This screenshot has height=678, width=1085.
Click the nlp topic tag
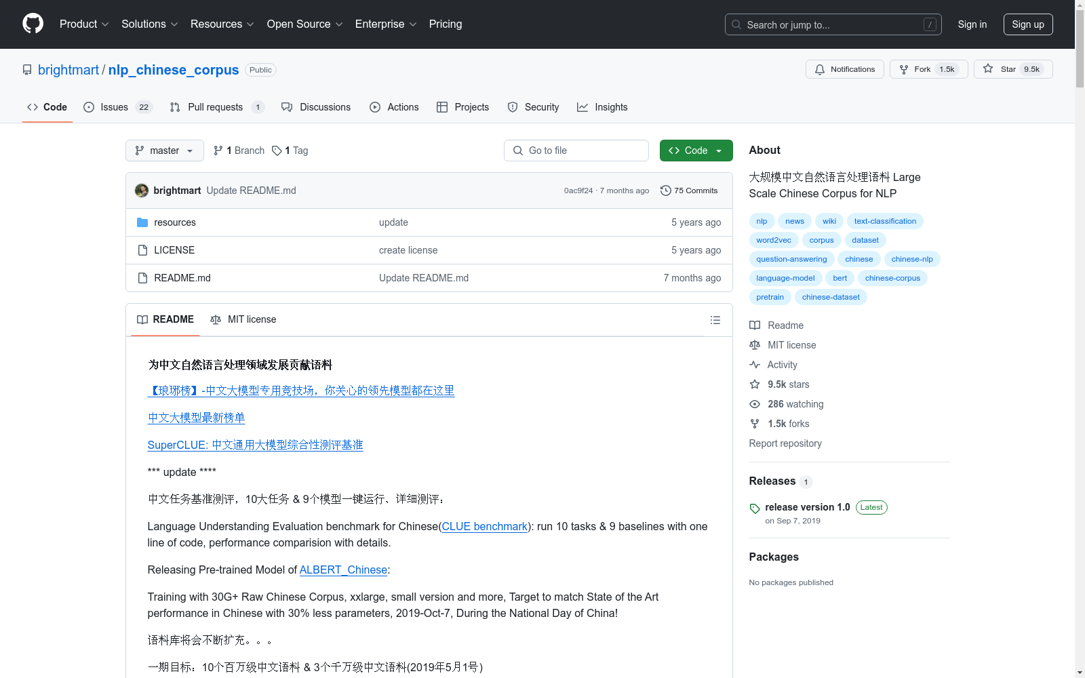tap(762, 221)
